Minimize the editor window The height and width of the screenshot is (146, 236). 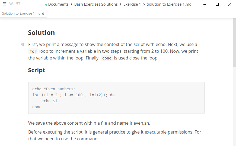click(204, 4)
